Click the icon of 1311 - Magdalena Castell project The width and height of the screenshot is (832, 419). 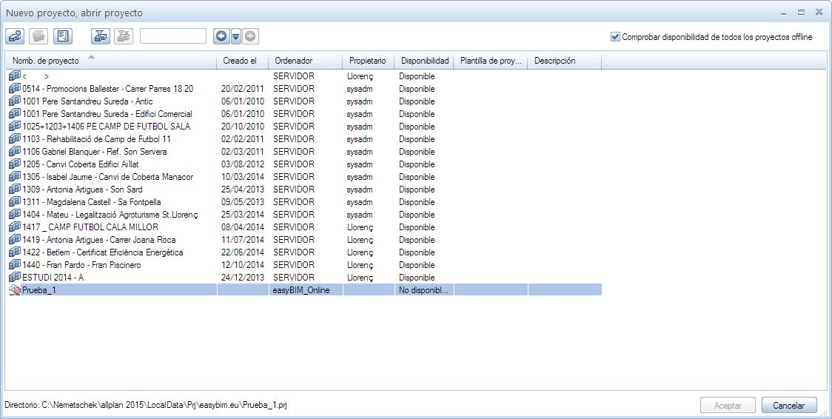click(x=15, y=201)
